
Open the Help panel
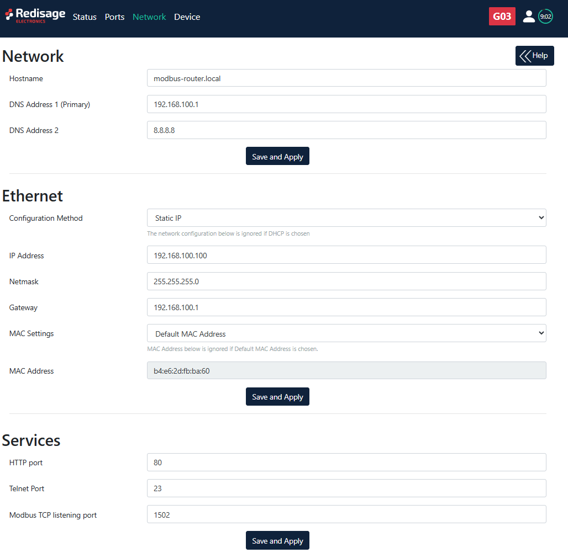(534, 55)
